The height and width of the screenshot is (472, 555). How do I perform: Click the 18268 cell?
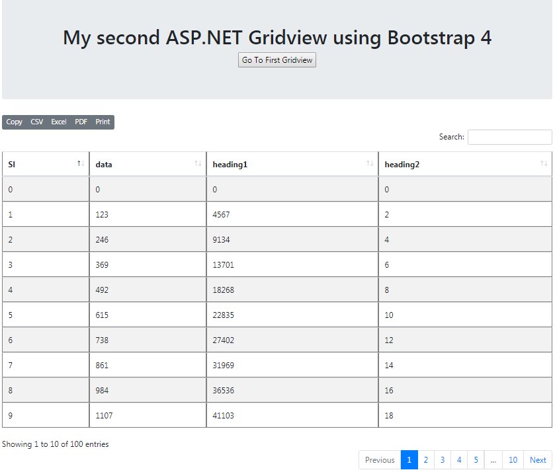tap(292, 290)
